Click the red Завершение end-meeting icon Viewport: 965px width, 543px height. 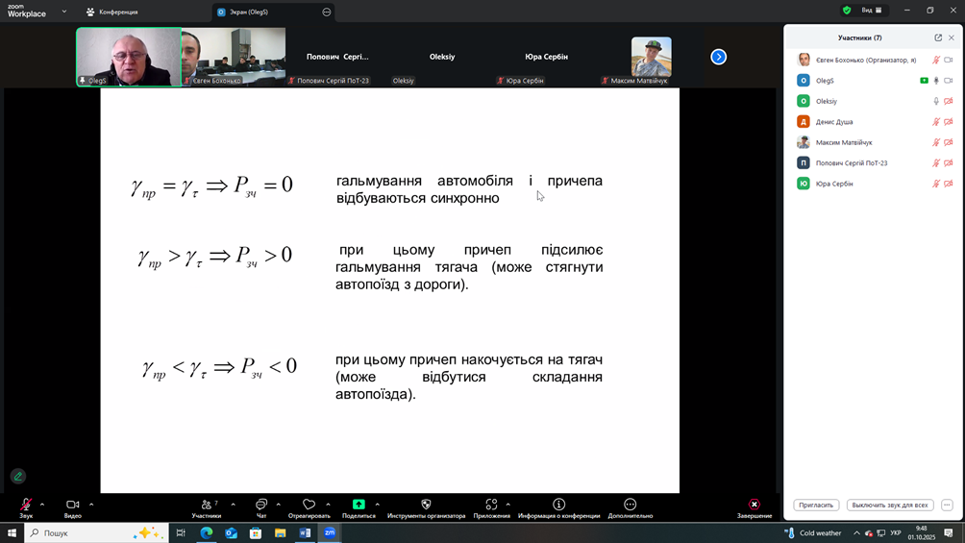(755, 505)
